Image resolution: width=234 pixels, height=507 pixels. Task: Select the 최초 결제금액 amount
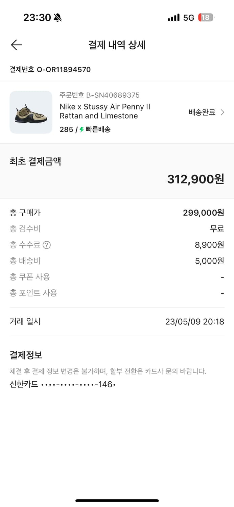(x=195, y=179)
